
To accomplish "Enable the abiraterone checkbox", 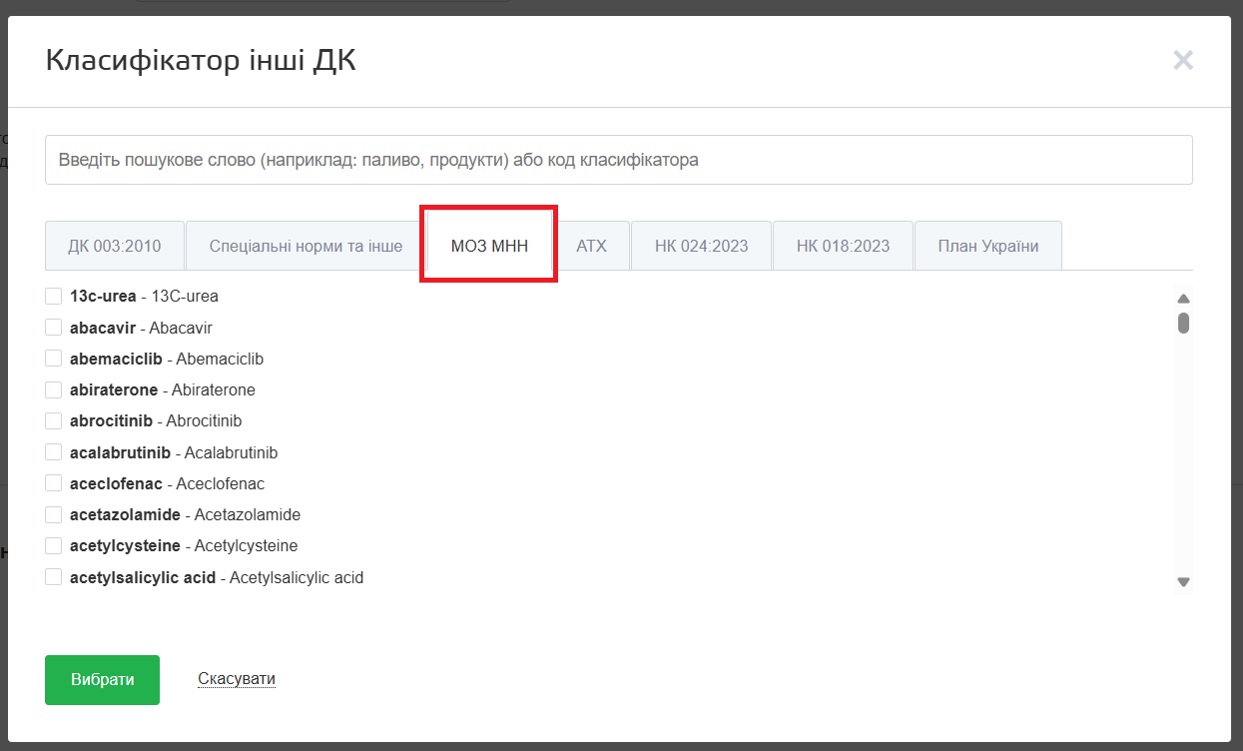I will 54,389.
